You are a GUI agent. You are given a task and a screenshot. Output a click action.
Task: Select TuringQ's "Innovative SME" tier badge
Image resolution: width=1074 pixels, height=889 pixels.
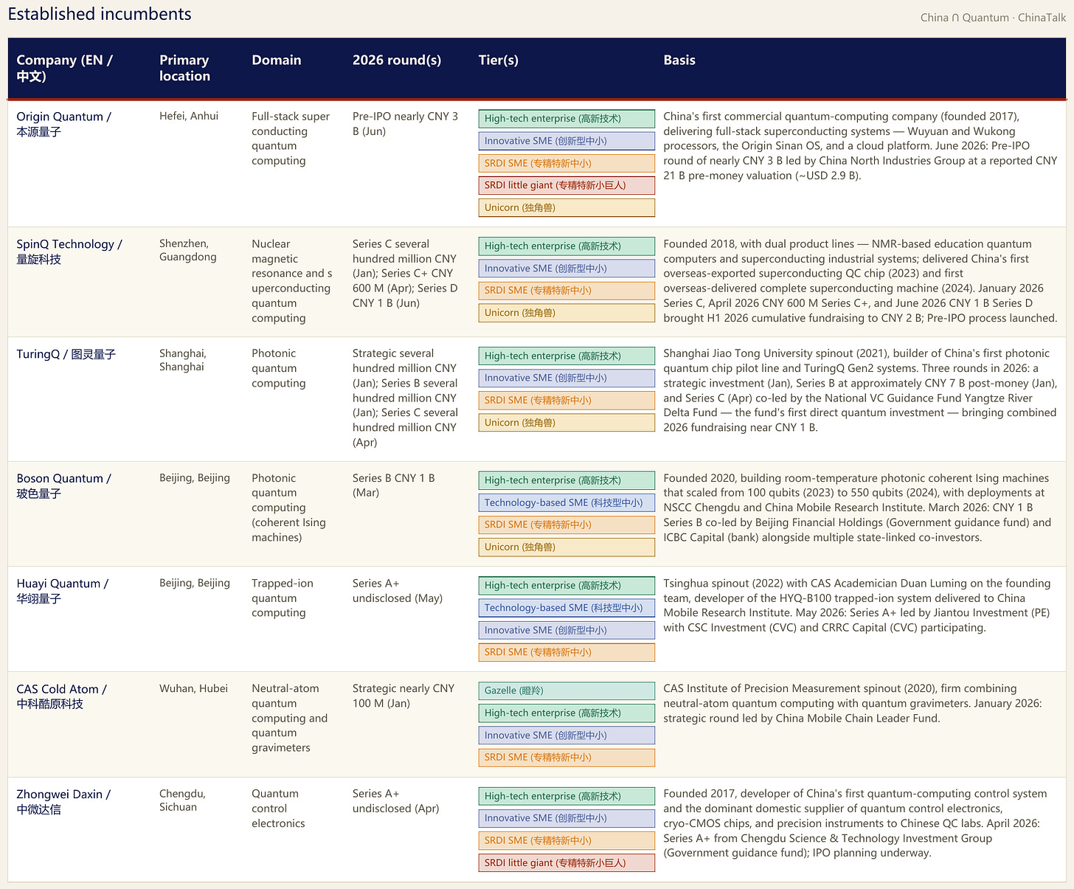pyautogui.click(x=567, y=378)
